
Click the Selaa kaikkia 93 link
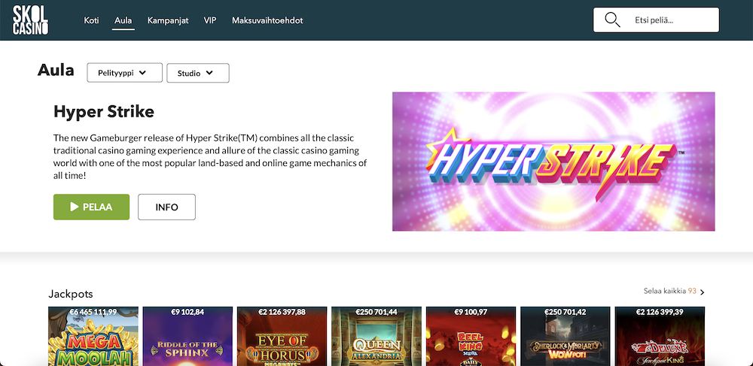point(670,291)
